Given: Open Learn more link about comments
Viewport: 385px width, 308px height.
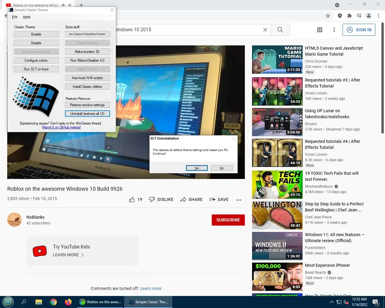Looking at the screenshot, I should click(151, 288).
